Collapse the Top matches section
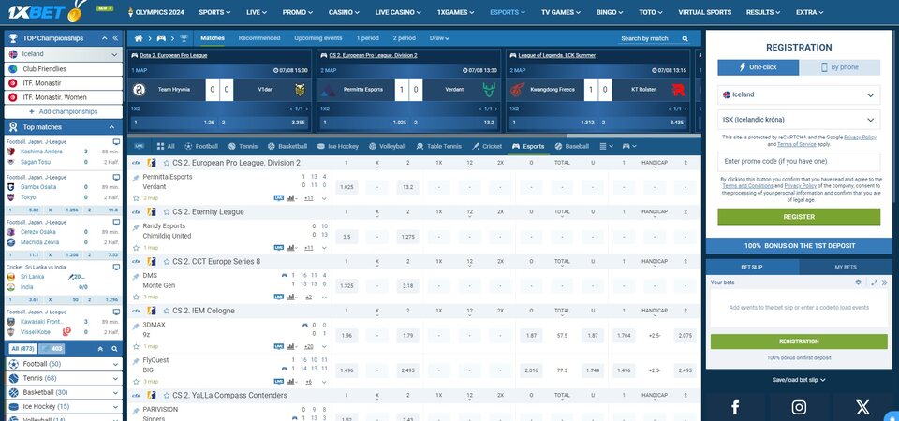899x421 pixels. [111, 127]
